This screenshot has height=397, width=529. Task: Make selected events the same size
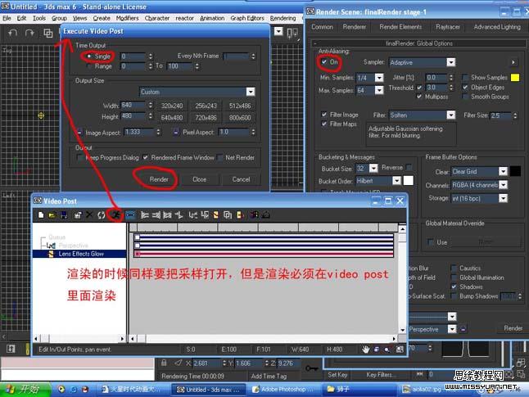pos(167,215)
